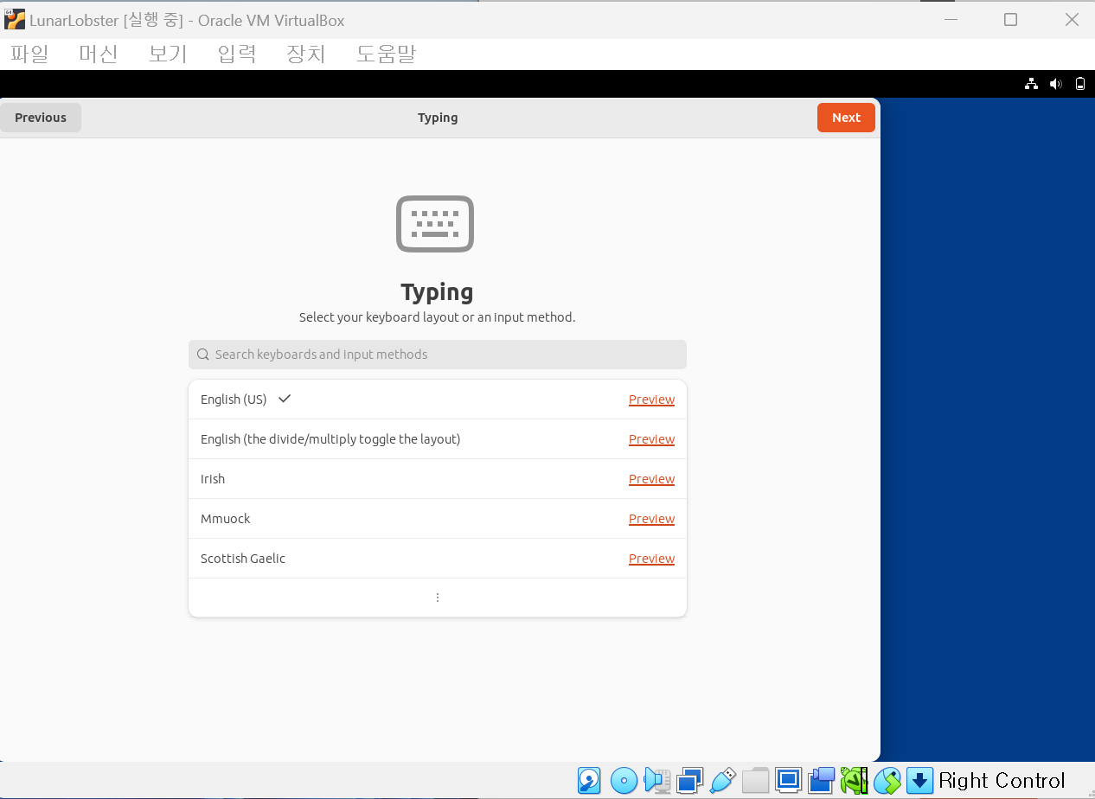This screenshot has width=1095, height=799.
Task: Open the 입력 menu
Action: [x=237, y=54]
